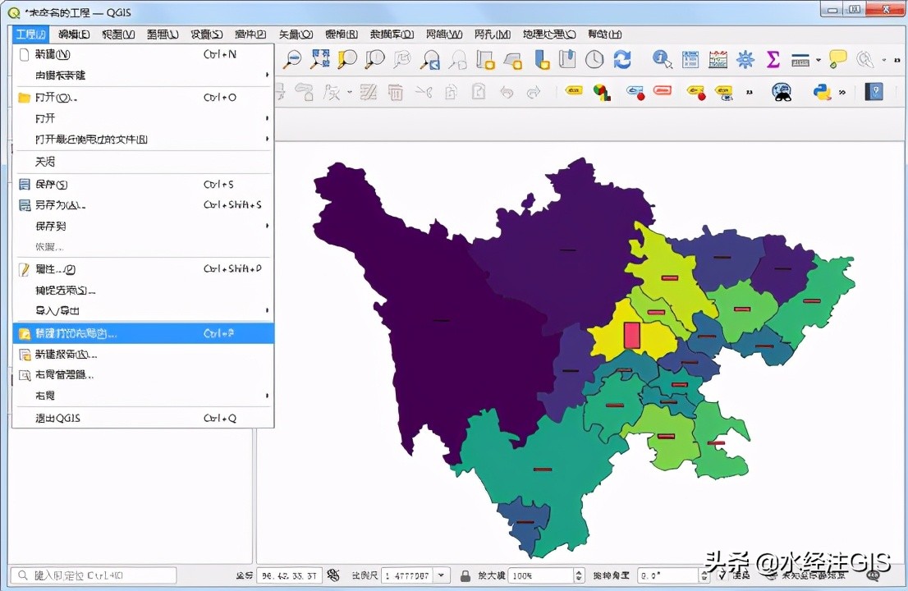Expand the 'Layouts' submenu entry

pyautogui.click(x=143, y=396)
